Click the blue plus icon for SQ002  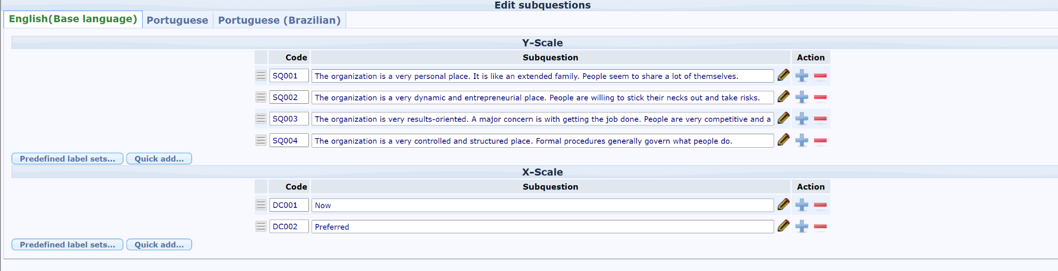click(802, 97)
